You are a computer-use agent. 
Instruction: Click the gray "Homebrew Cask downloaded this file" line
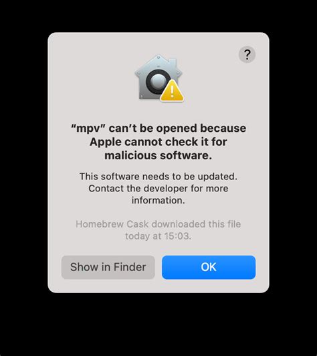tap(158, 224)
